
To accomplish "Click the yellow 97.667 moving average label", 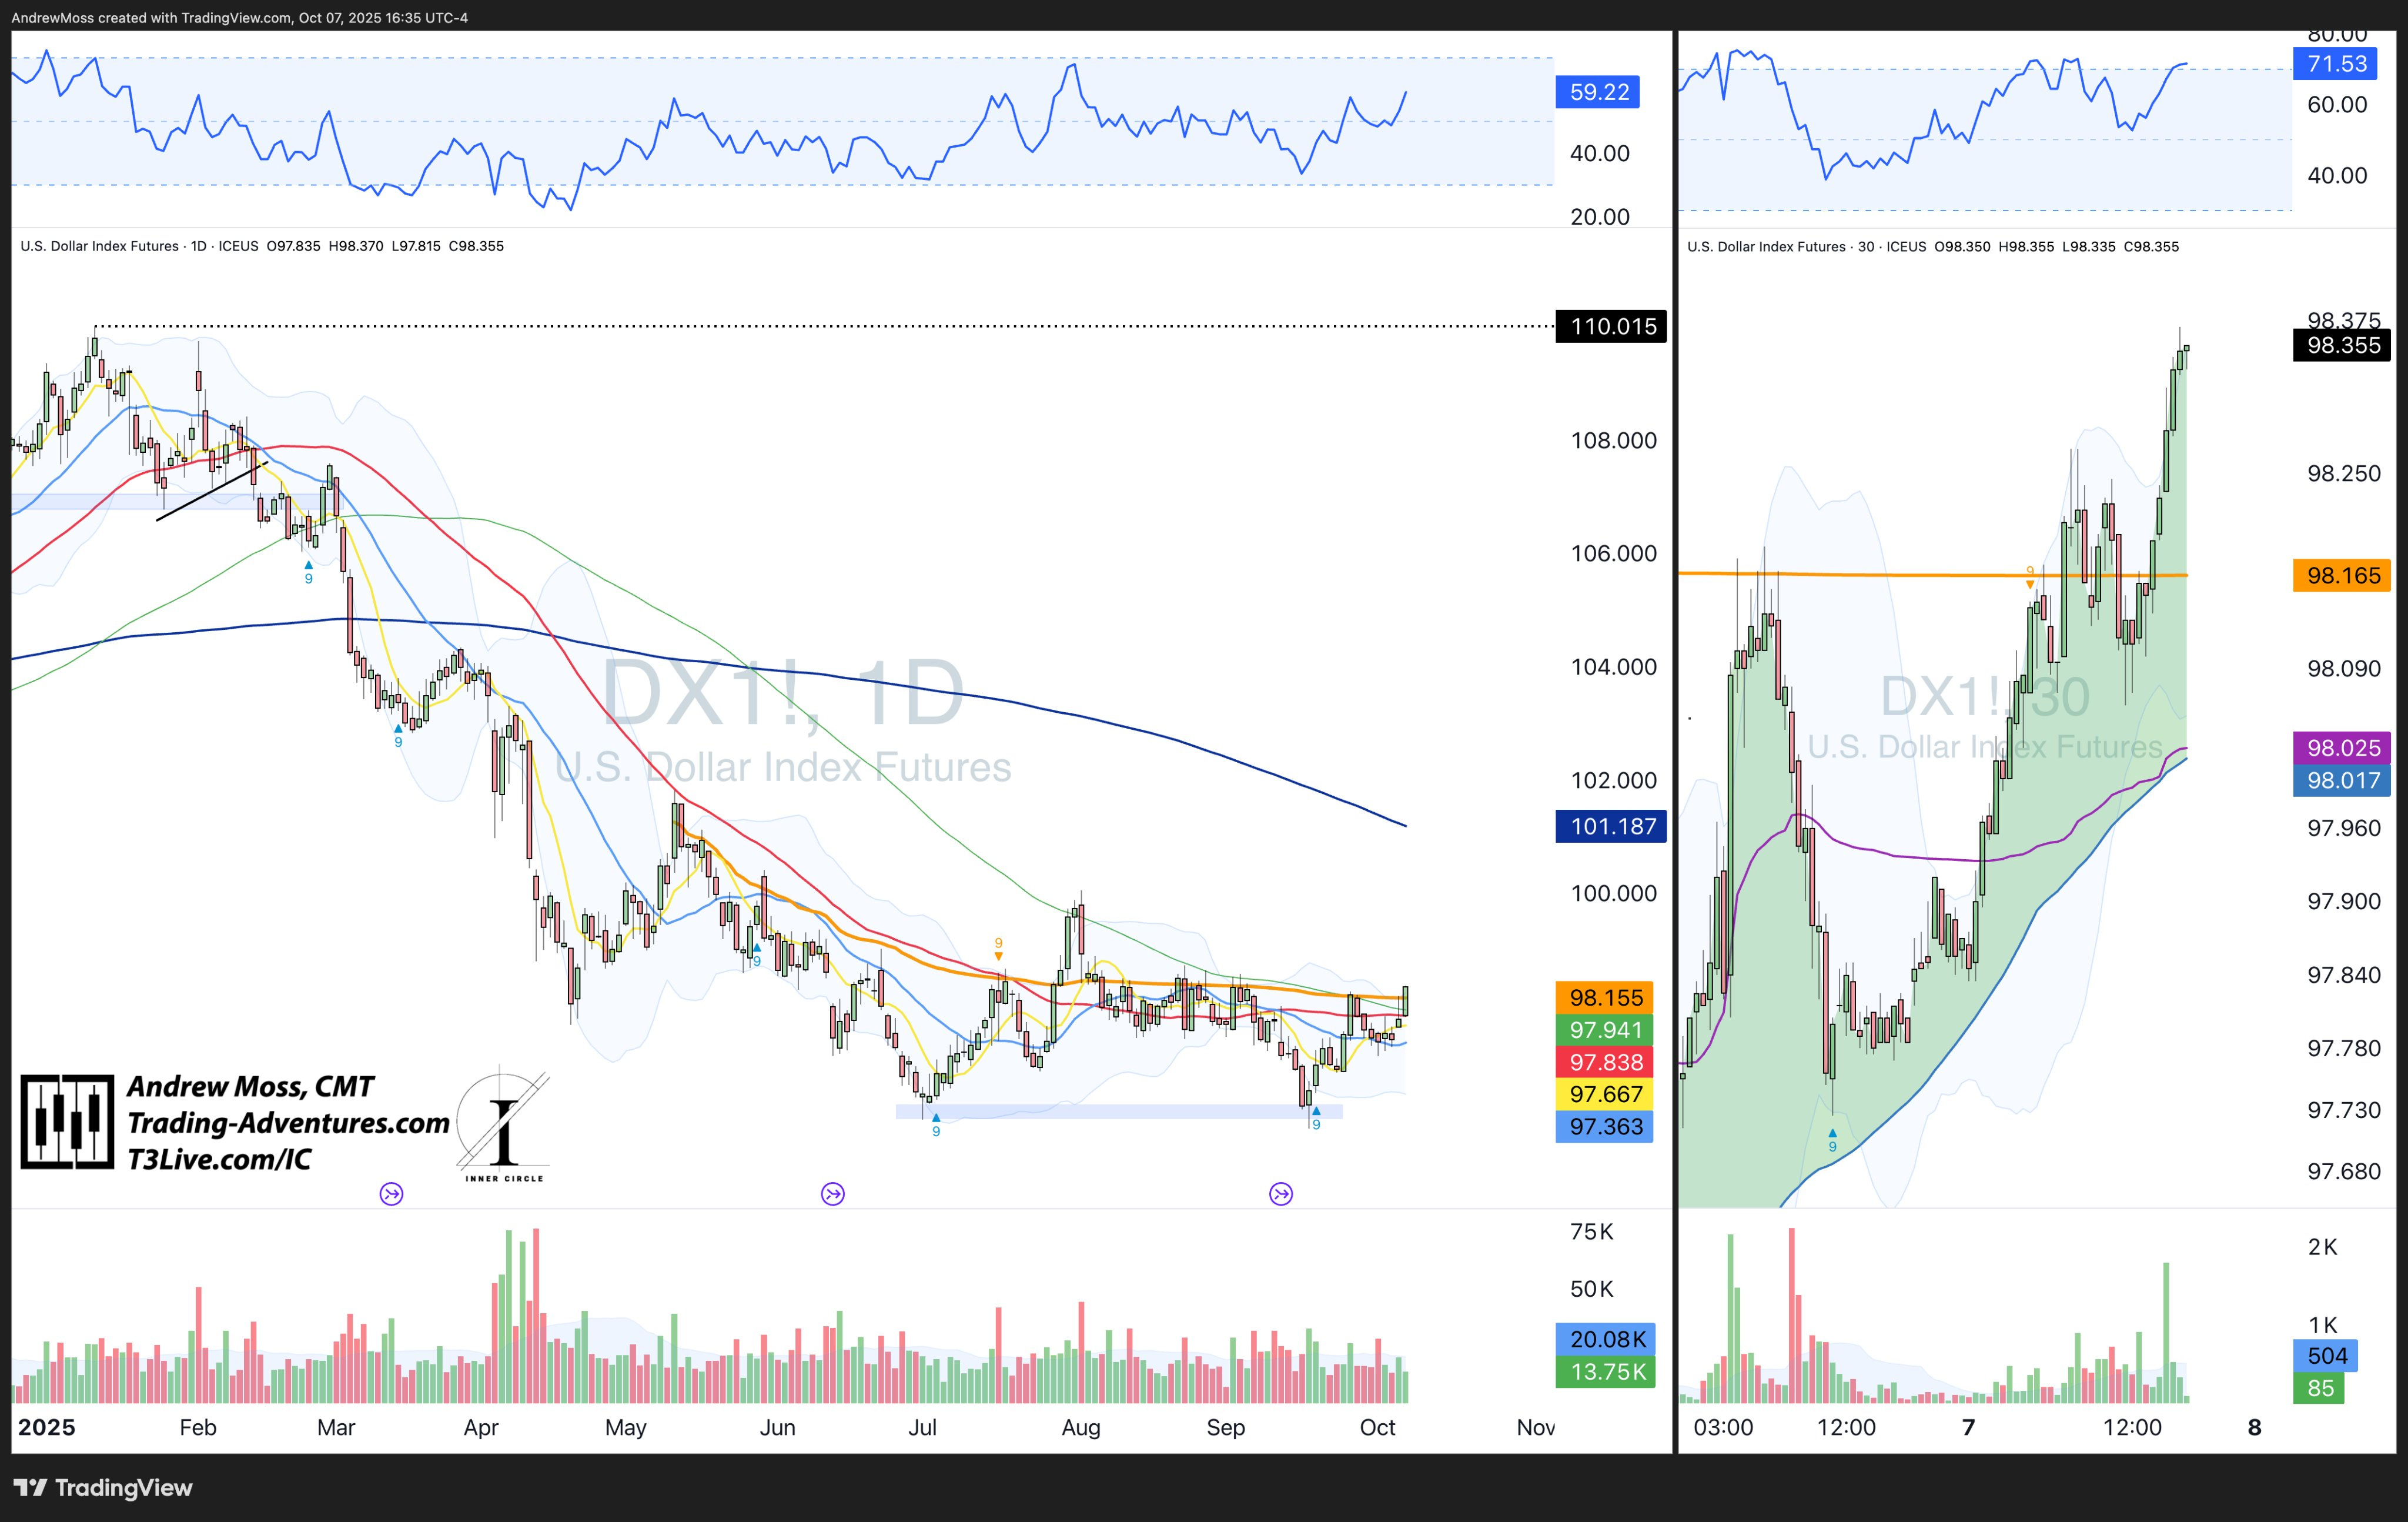I will coord(1605,1094).
